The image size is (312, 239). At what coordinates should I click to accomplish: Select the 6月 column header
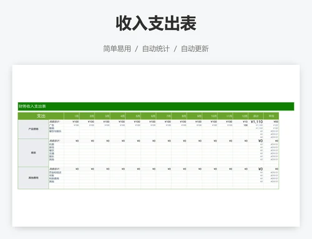click(x=149, y=116)
